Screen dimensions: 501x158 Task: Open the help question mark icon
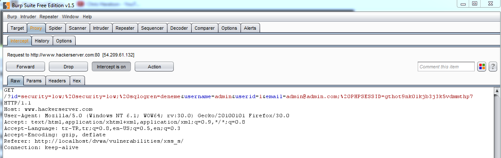coord(493,67)
